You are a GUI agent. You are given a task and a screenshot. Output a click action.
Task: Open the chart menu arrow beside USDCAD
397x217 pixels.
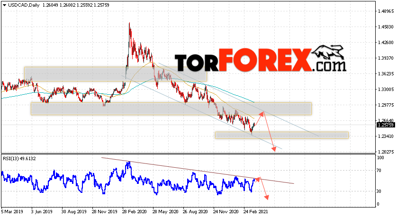[5, 5]
